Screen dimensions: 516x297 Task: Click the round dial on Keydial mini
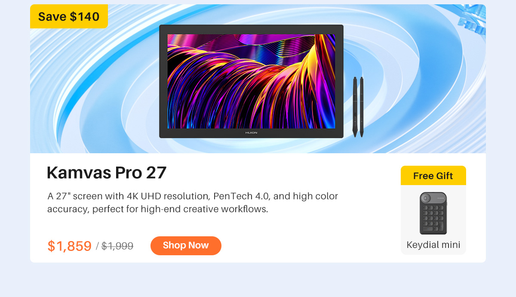coord(426,198)
